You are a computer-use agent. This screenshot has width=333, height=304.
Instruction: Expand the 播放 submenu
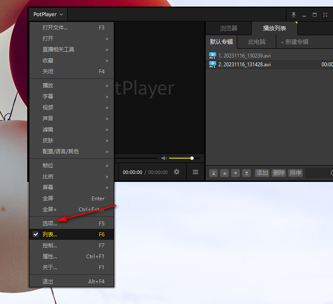coord(72,86)
